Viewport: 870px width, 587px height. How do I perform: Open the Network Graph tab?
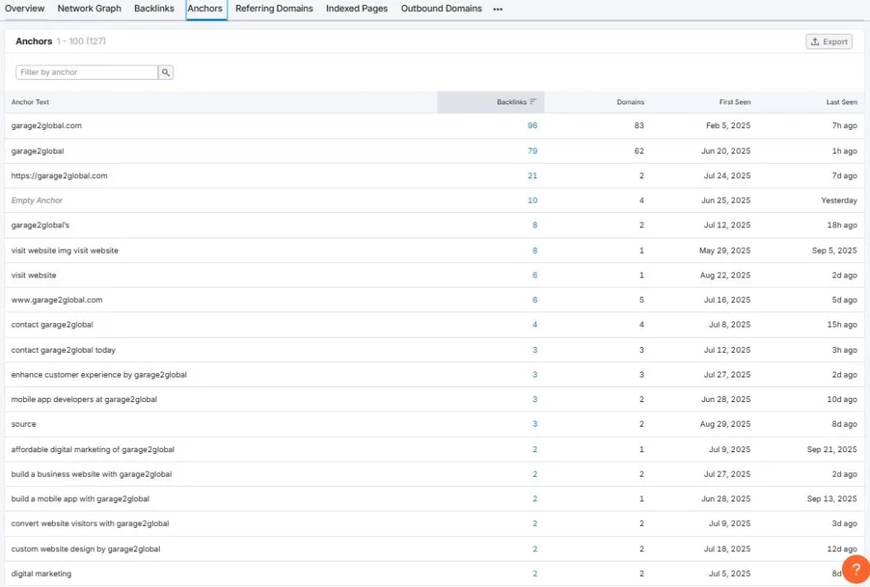(x=89, y=8)
